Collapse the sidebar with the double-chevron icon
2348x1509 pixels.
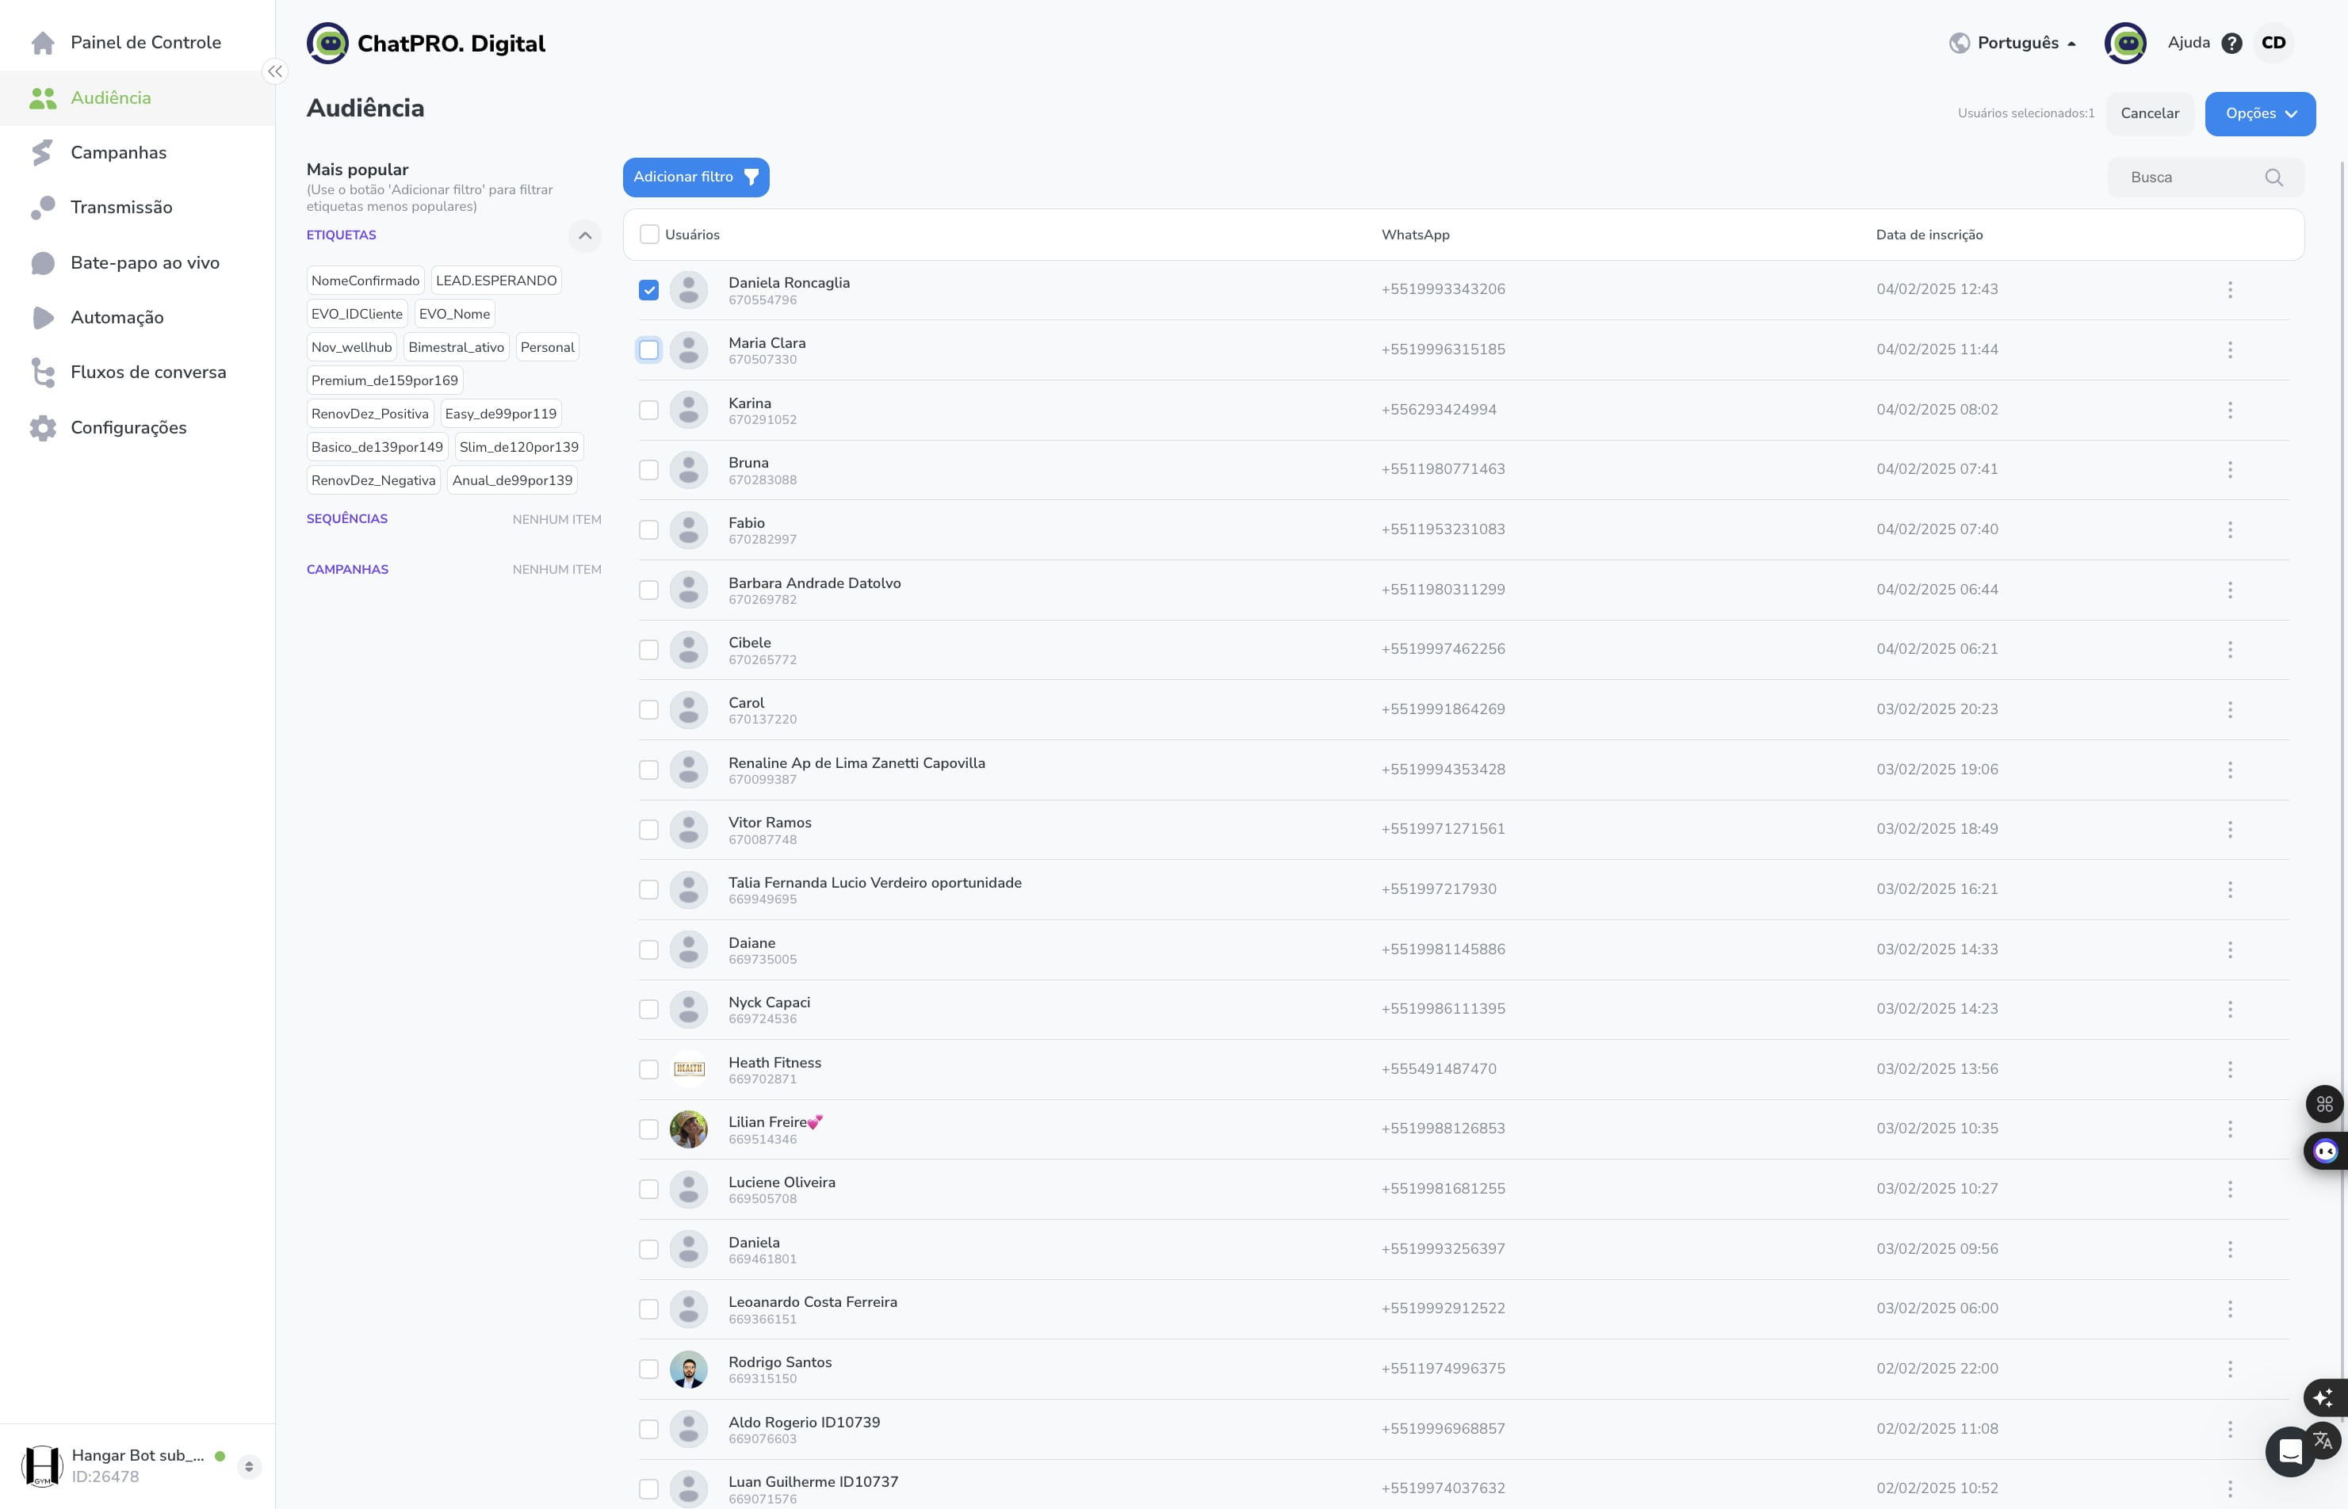pyautogui.click(x=275, y=71)
